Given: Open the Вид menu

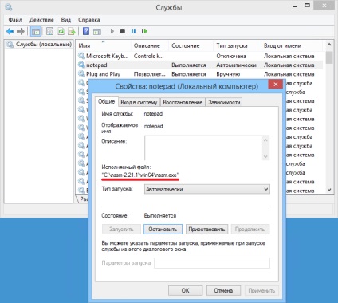Looking at the screenshot, I should pyautogui.click(x=66, y=20).
